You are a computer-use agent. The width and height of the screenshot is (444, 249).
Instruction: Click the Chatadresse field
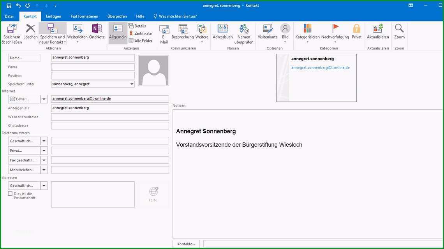[110, 125]
